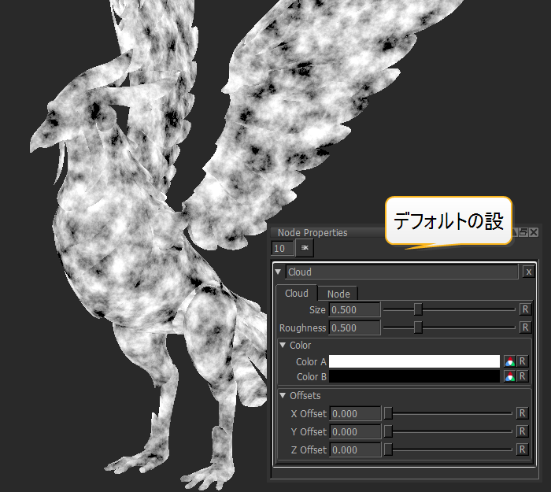Remove the Cloud node with its X button
The image size is (551, 492).
coord(529,272)
